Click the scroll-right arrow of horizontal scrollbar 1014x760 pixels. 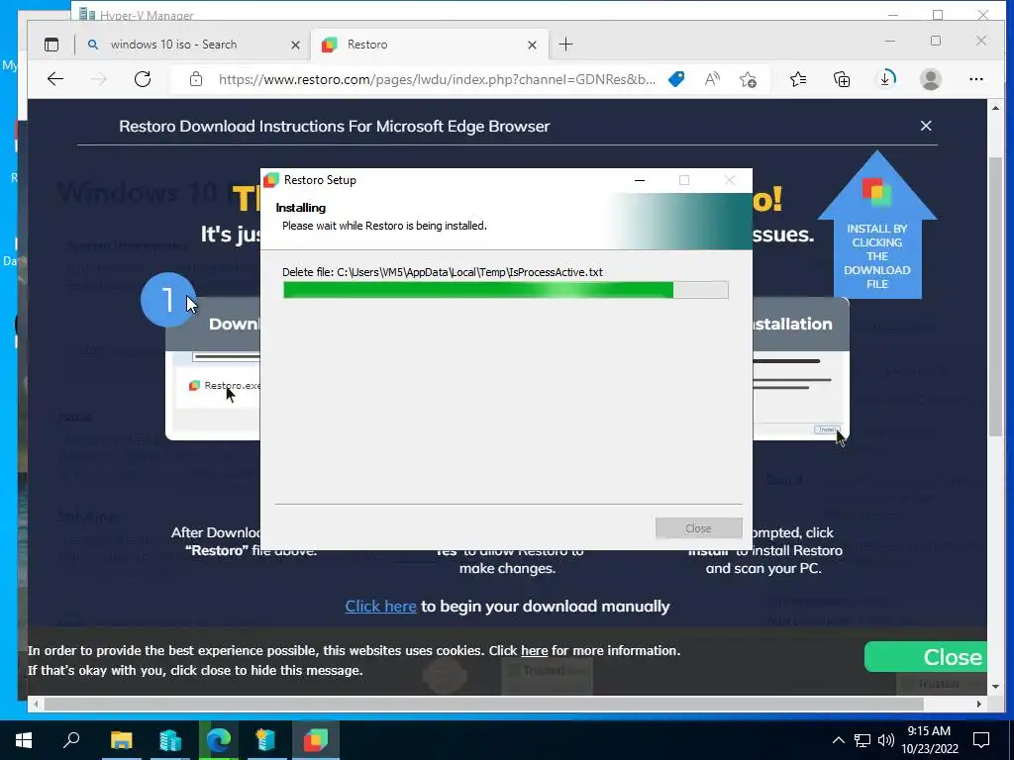coord(979,704)
